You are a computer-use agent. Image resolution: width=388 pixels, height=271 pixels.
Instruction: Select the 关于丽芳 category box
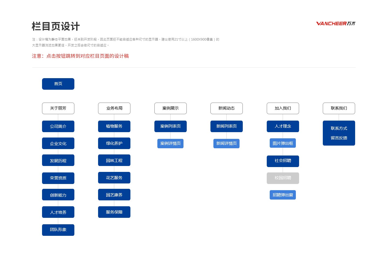(58, 108)
